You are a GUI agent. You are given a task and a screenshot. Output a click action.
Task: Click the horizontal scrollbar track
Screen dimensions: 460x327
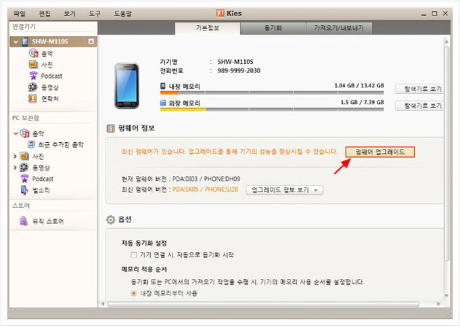[263, 304]
